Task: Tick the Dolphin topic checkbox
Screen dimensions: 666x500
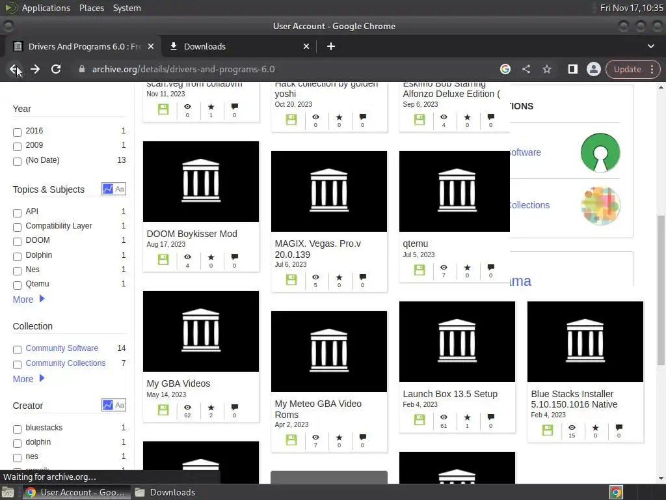Action: coord(17,257)
